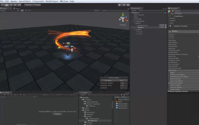Toggle the Pivot handle position button

tap(28, 5)
